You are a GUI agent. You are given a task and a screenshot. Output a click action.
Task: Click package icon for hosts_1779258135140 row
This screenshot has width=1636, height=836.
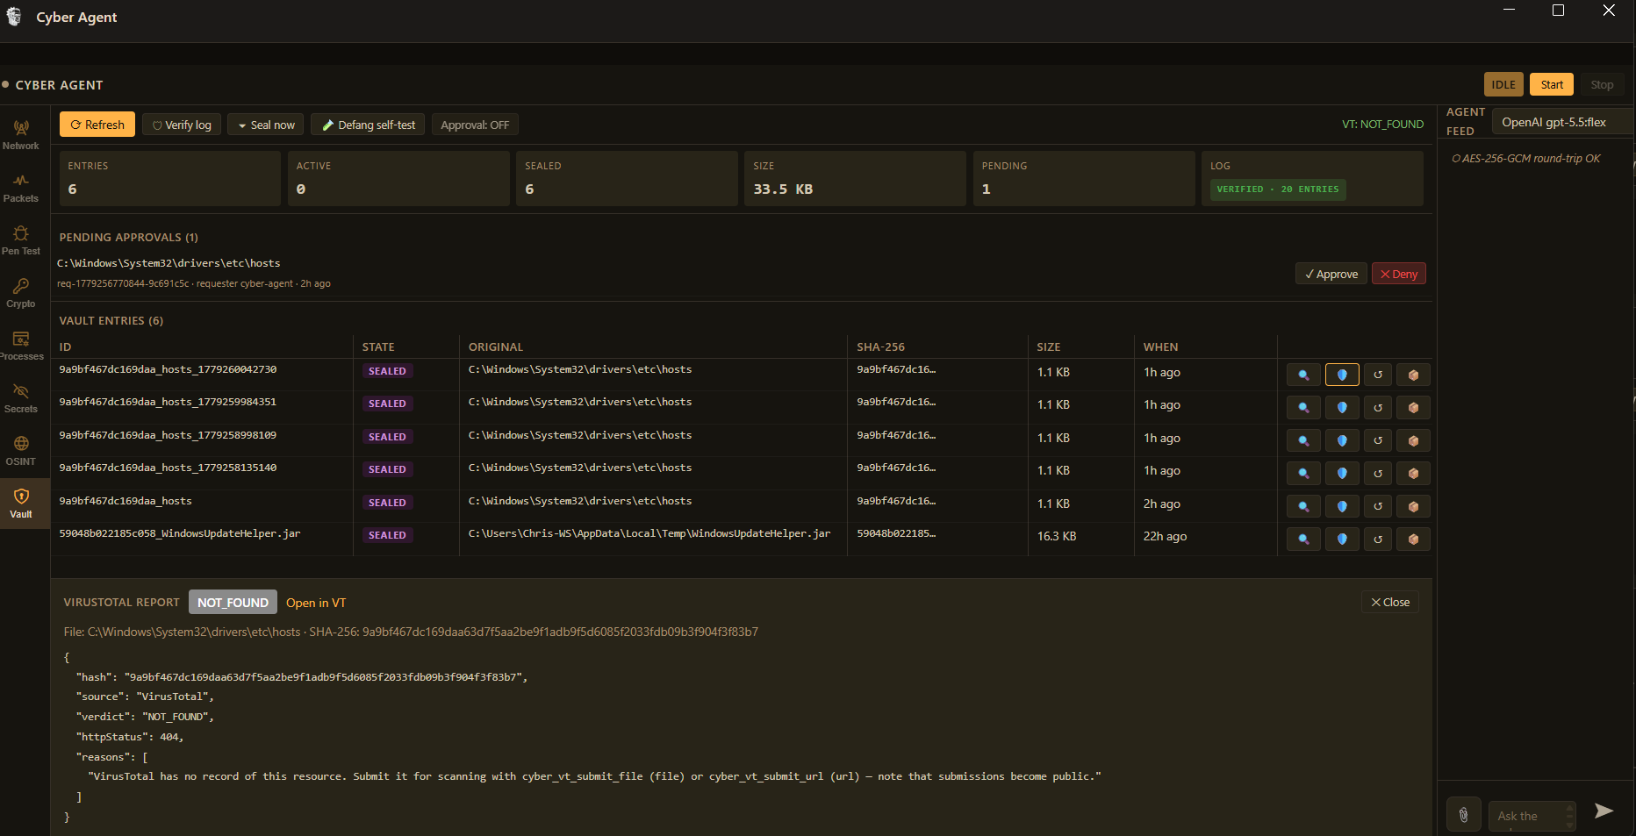click(x=1413, y=473)
